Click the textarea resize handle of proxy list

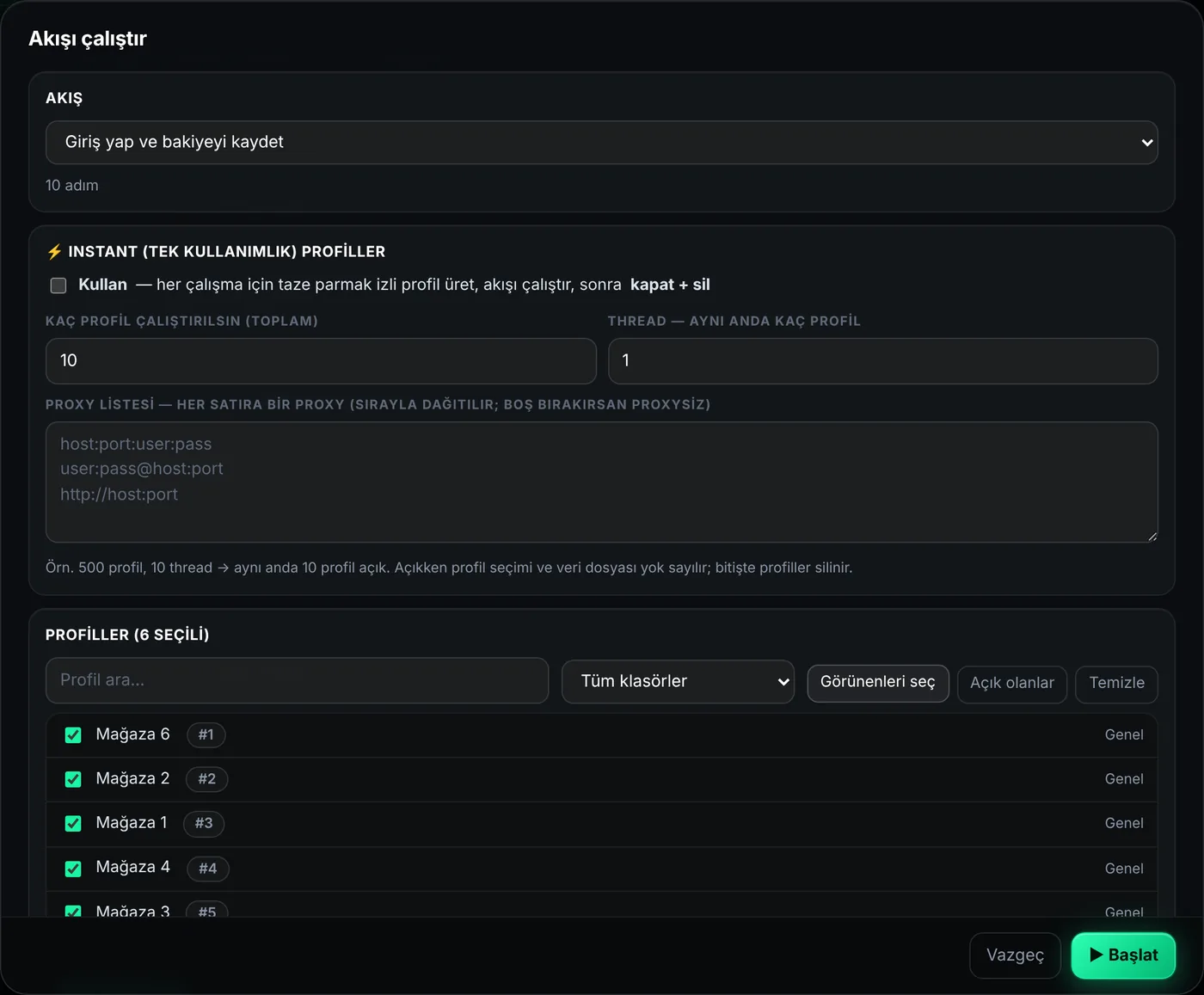coord(1152,536)
